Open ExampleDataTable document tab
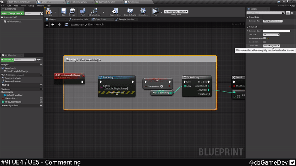296x166 pixels. [107, 2]
